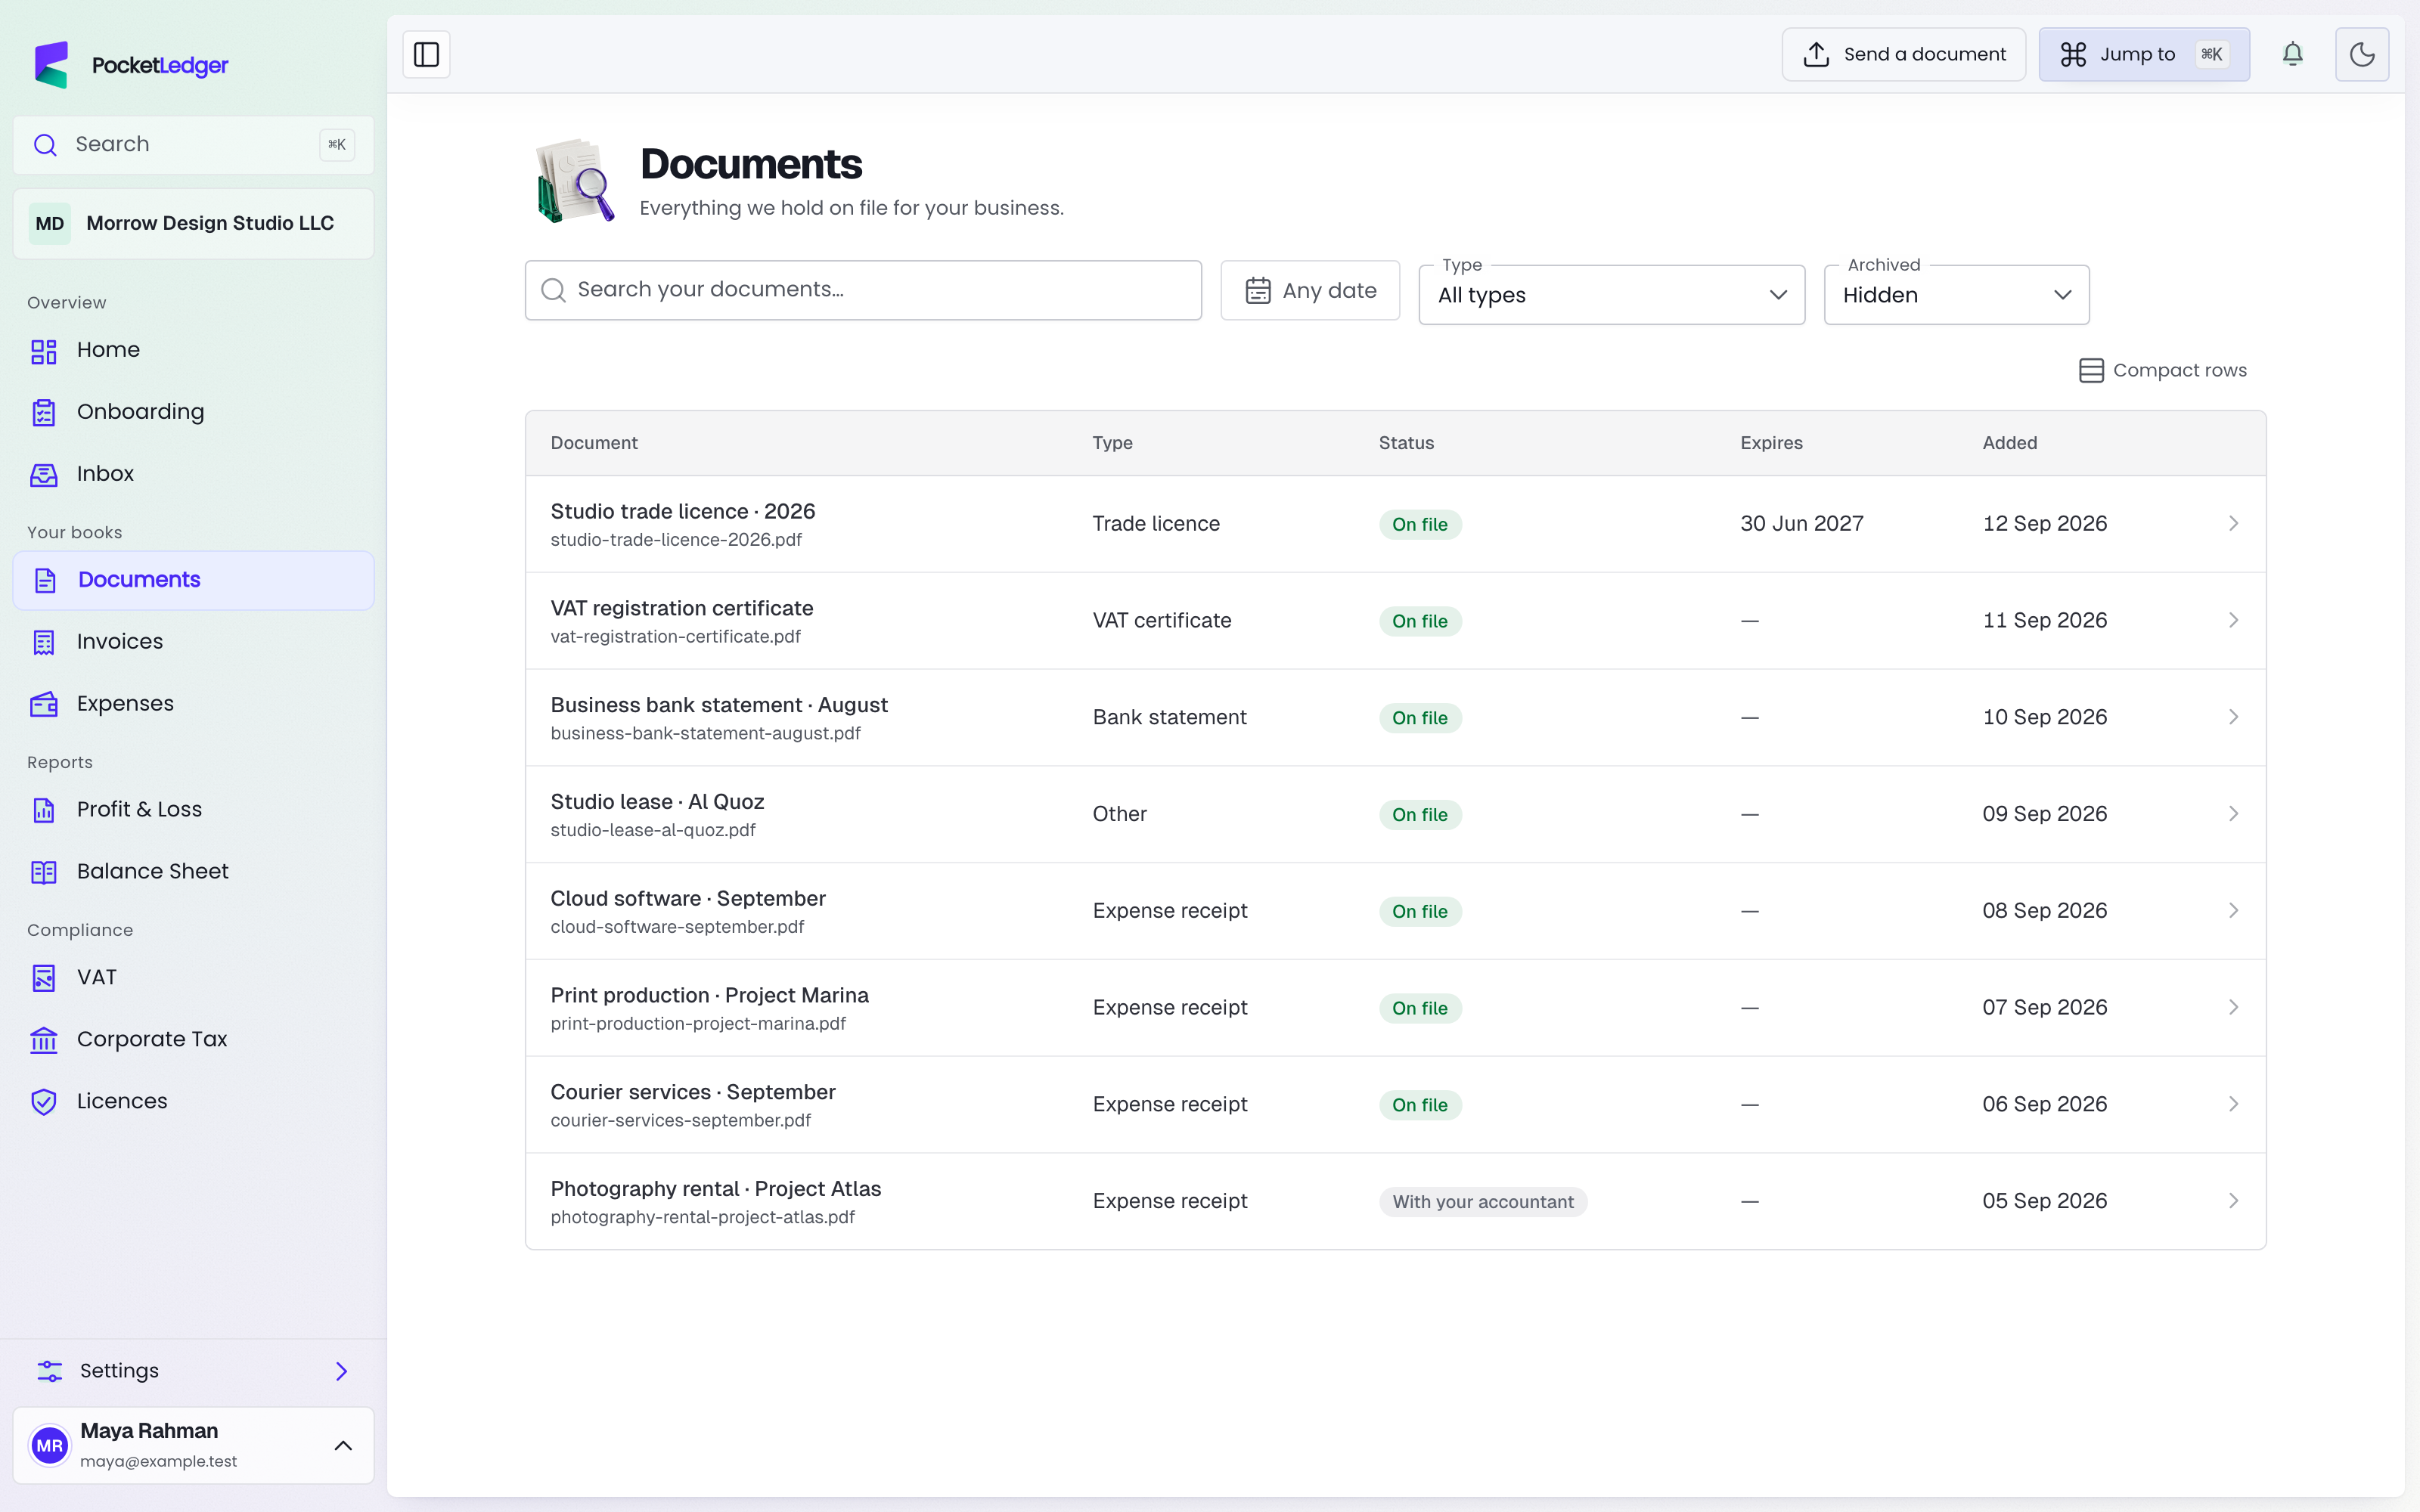This screenshot has height=1512, width=2420.
Task: Click the PocketLedger logo icon
Action: coord(52,65)
